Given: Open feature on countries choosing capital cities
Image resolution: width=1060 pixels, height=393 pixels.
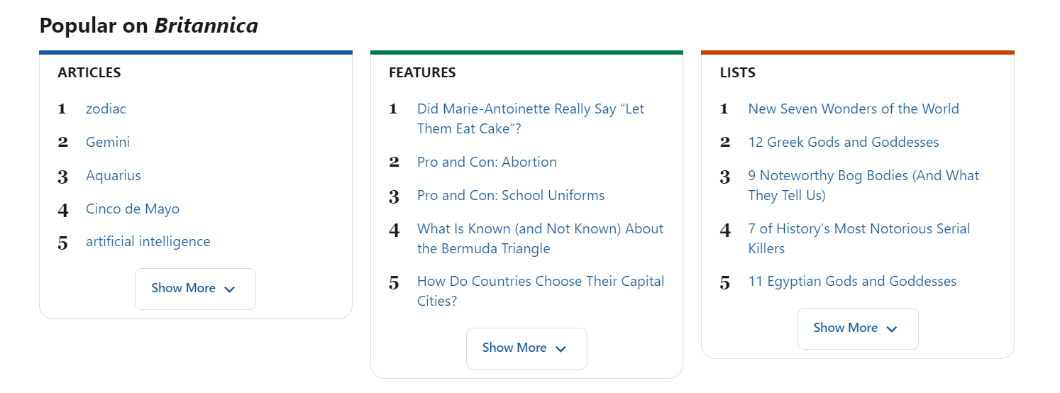Looking at the screenshot, I should coord(540,291).
